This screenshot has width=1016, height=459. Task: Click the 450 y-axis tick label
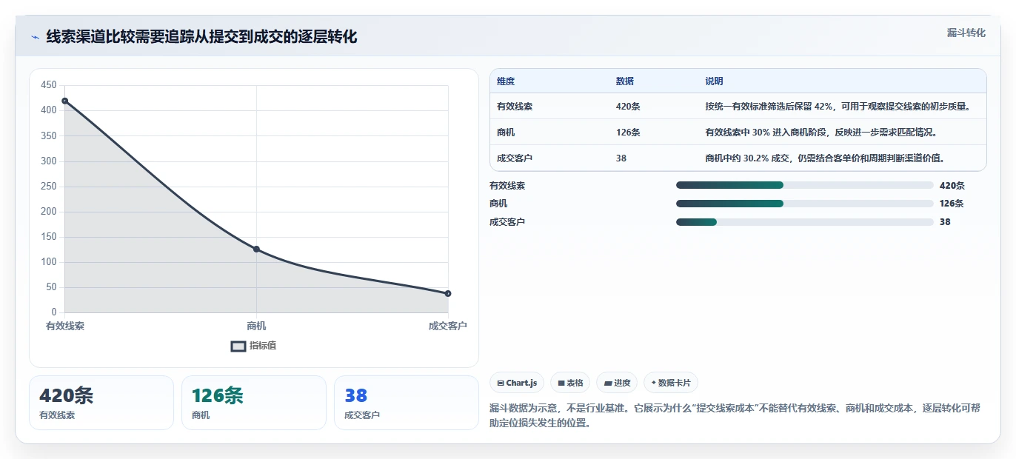(49, 85)
